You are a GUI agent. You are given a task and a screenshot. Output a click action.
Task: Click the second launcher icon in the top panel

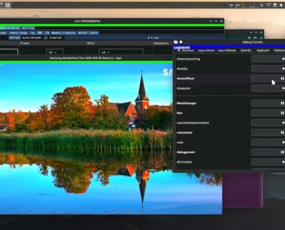point(7,5)
